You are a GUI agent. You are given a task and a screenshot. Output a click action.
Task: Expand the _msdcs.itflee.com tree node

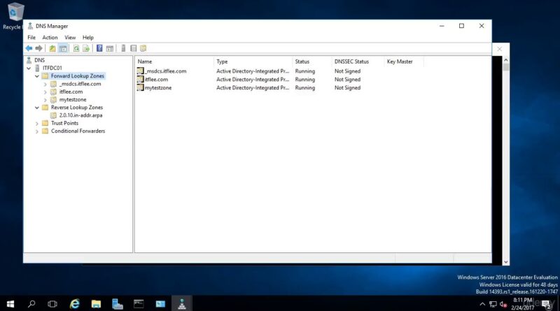click(x=45, y=84)
